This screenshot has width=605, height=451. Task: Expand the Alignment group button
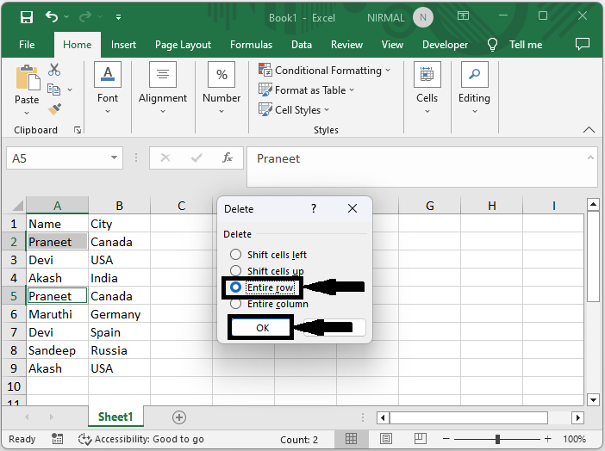point(163,89)
